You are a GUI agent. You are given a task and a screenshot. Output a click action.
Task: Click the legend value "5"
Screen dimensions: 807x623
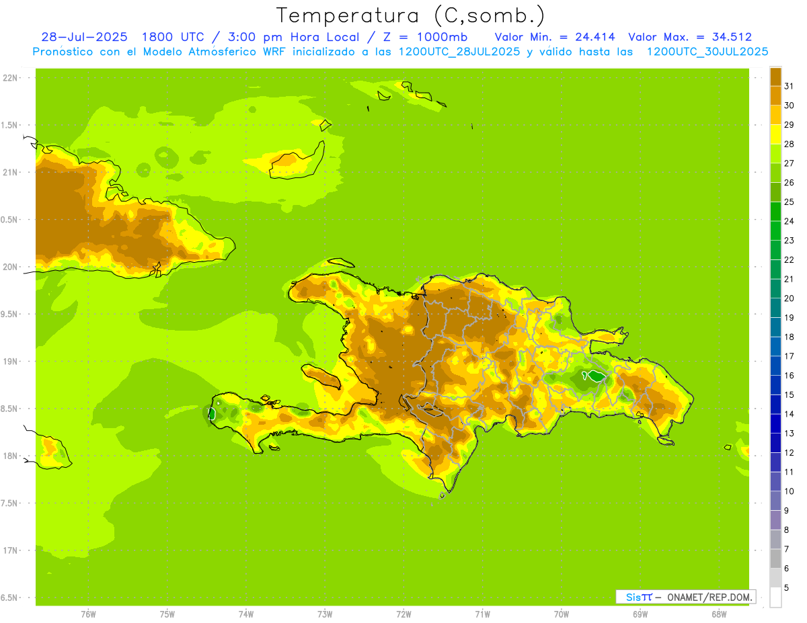click(787, 588)
